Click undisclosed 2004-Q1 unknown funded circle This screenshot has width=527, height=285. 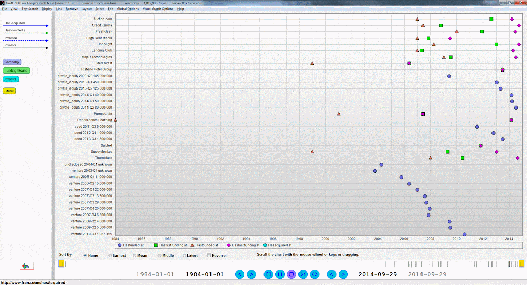click(x=381, y=165)
